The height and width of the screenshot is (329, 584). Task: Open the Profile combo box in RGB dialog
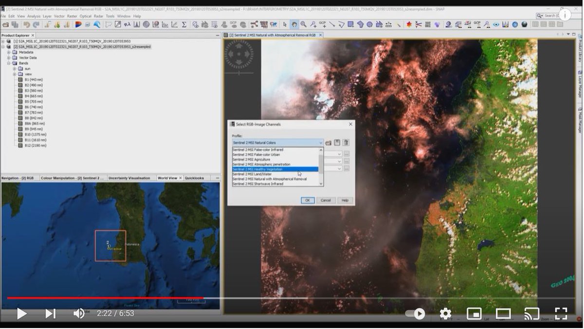[x=277, y=143]
